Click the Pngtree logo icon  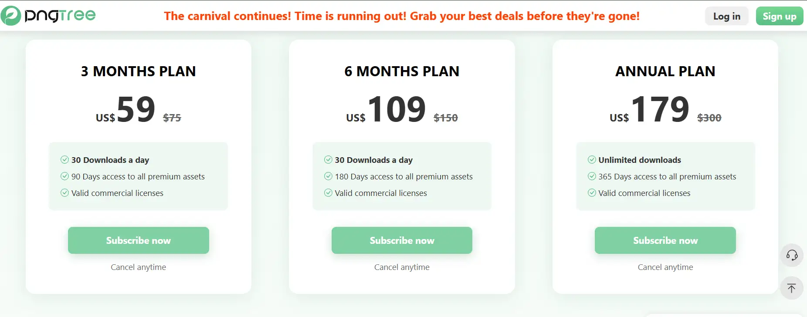pos(11,16)
